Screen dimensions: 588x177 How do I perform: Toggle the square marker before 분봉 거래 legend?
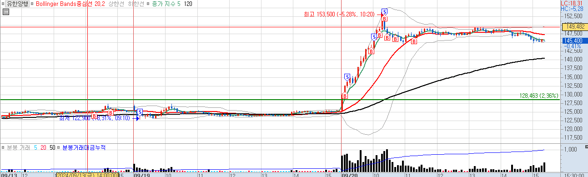[4, 148]
